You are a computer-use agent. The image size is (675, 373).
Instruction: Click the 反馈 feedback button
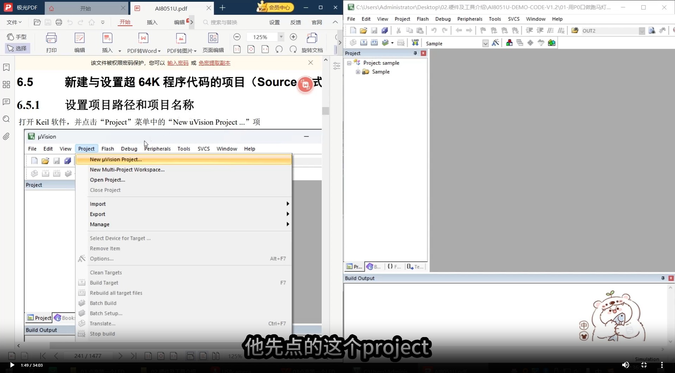(x=296, y=22)
